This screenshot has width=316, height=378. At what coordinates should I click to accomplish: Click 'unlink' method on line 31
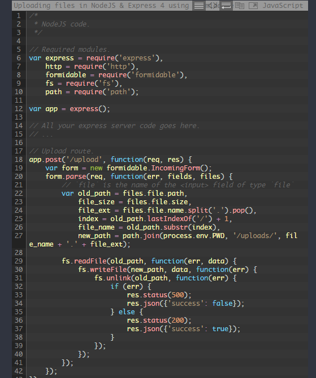coord(119,278)
